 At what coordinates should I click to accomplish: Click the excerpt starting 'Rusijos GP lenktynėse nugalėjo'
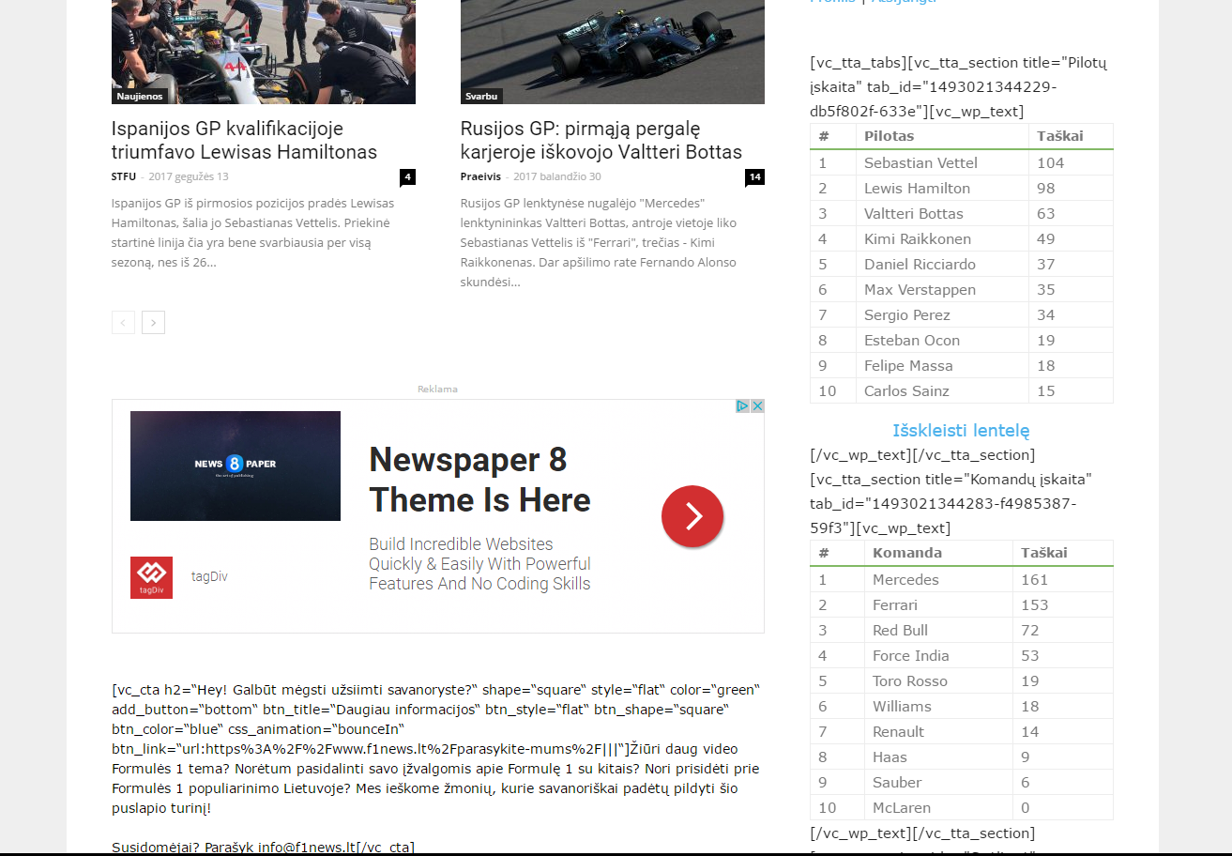[x=599, y=242]
